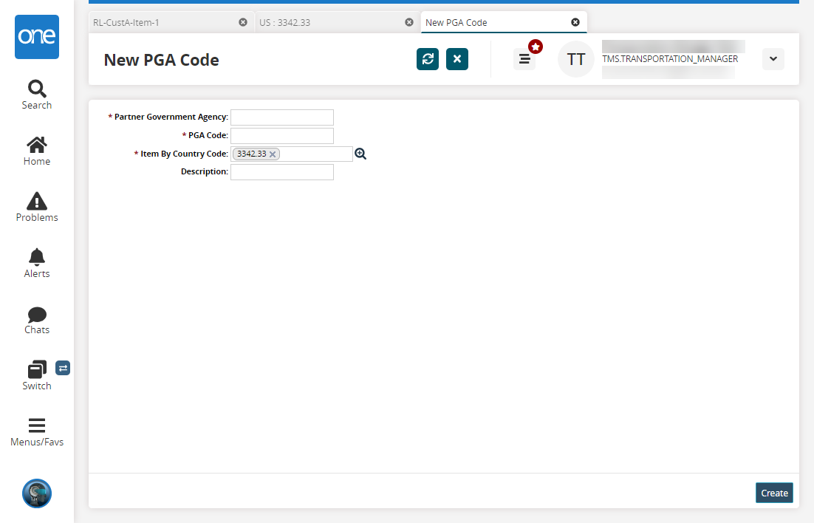Viewport: 814px width, 523px height.
Task: Close the New PGA Code form with X button
Action: 457,59
